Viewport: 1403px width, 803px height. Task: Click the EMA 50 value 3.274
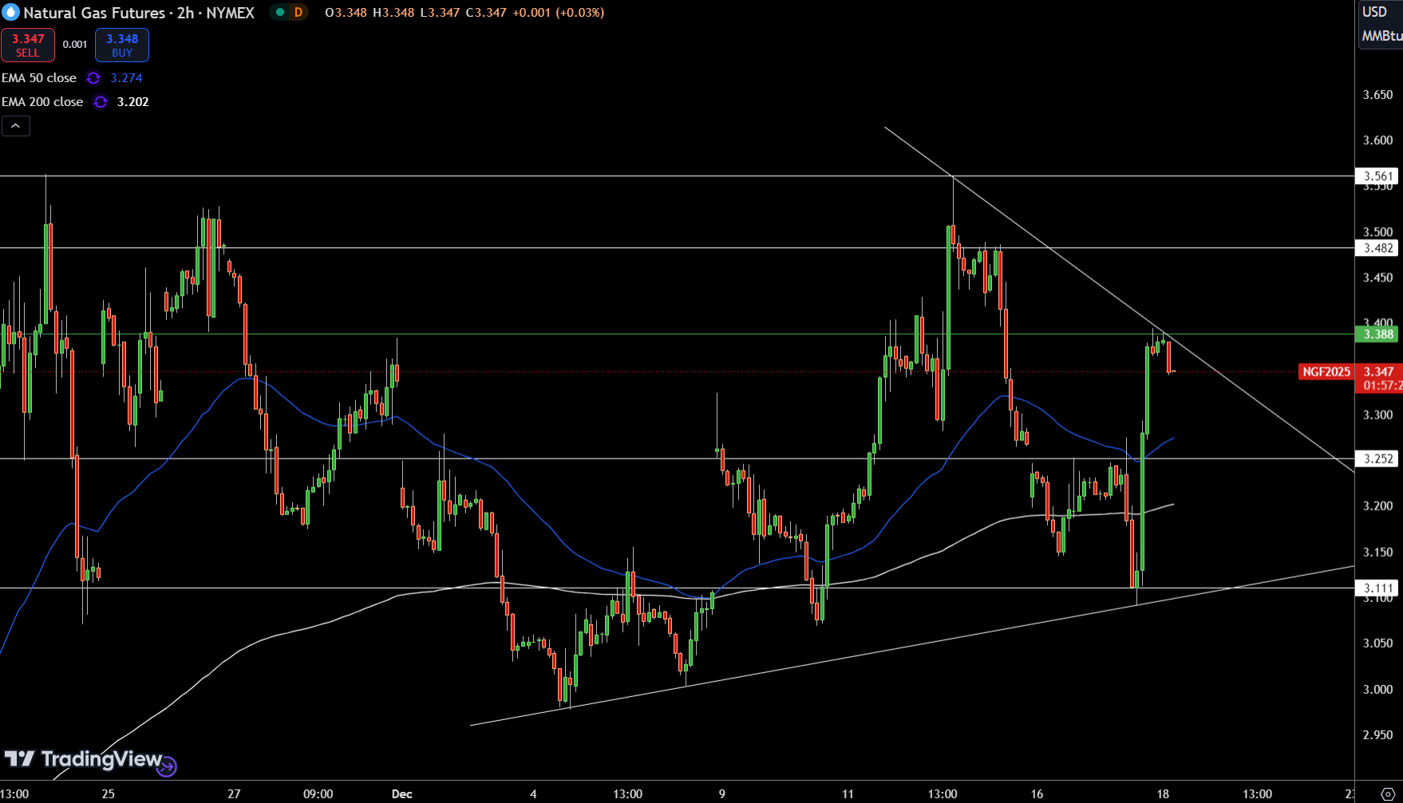126,77
